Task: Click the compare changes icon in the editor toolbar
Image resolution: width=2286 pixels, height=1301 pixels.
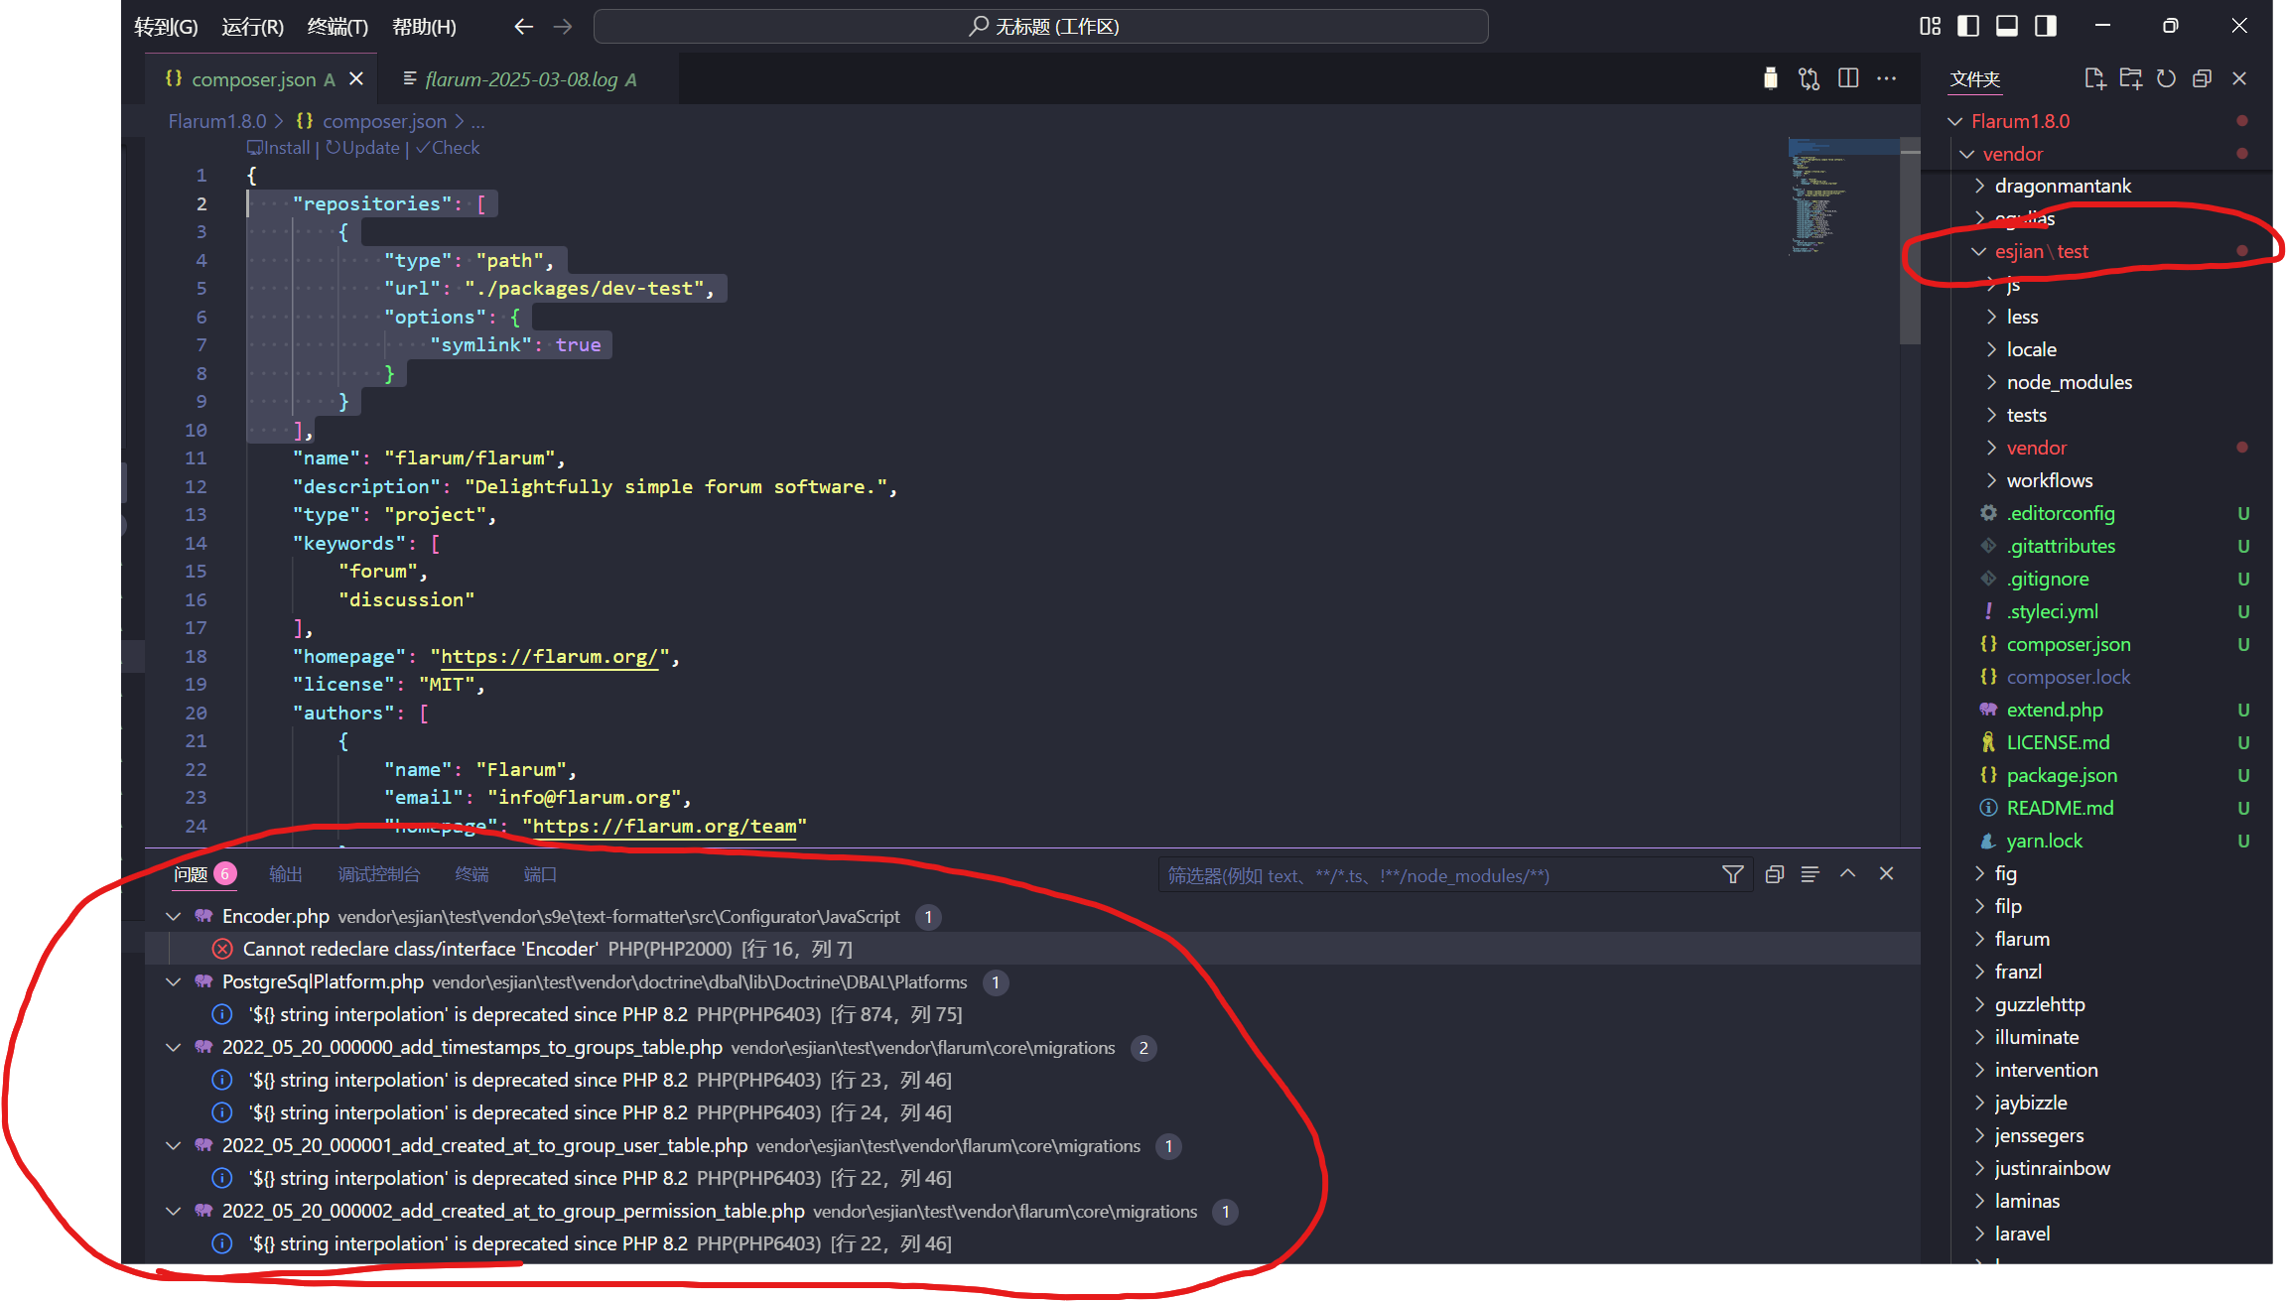Action: click(x=1809, y=78)
